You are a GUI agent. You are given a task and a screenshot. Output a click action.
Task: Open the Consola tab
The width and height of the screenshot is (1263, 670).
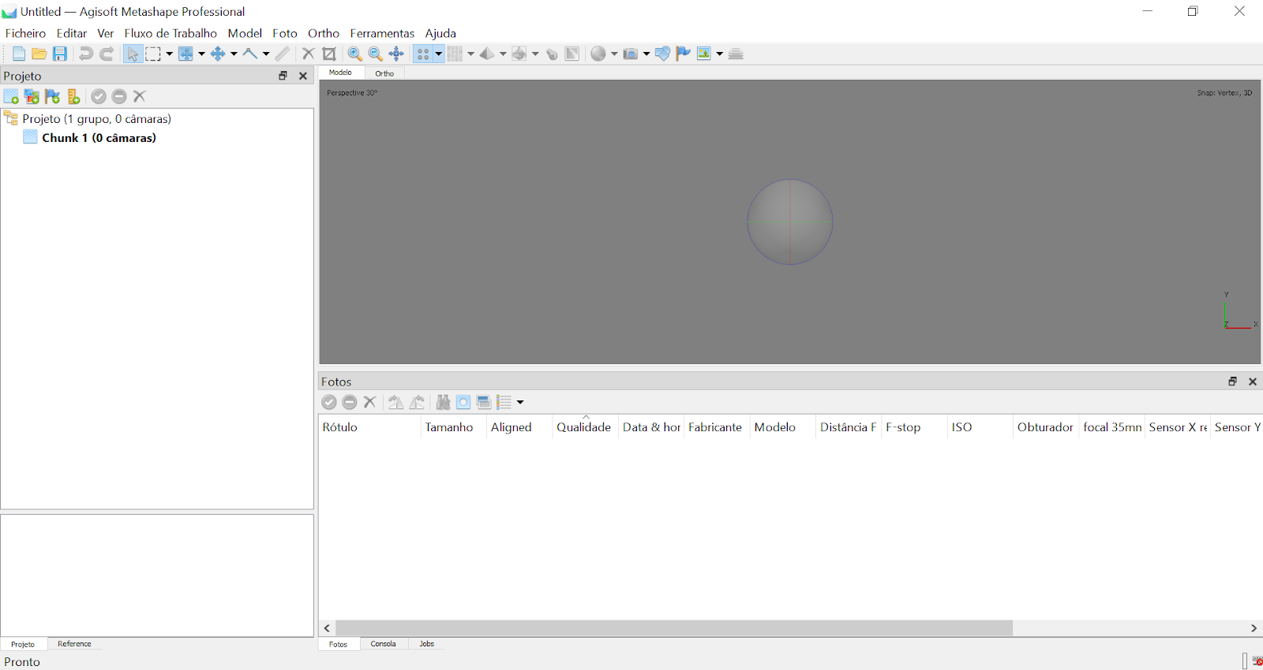[x=383, y=644]
